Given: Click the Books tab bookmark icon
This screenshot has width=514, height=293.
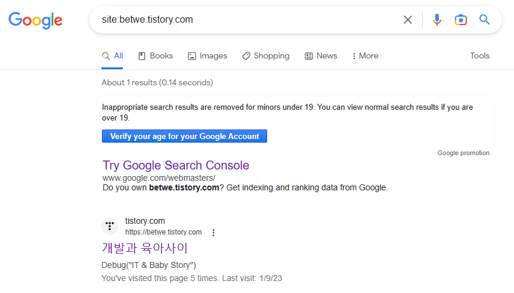Looking at the screenshot, I should click(x=141, y=56).
